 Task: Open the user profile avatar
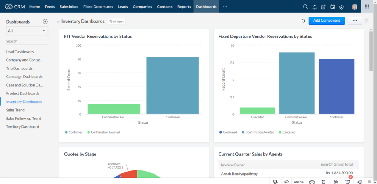click(355, 7)
